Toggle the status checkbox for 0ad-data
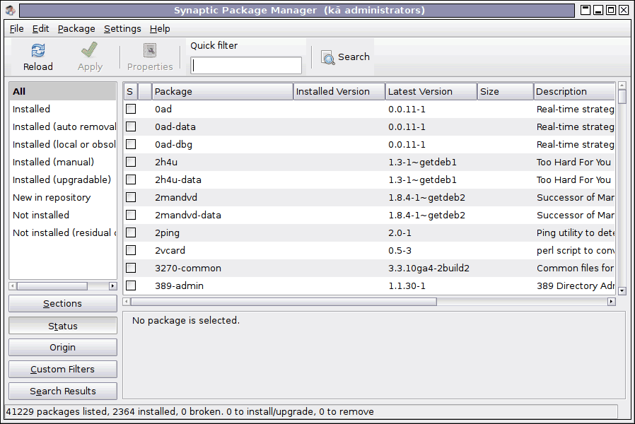635x424 pixels. (x=131, y=126)
